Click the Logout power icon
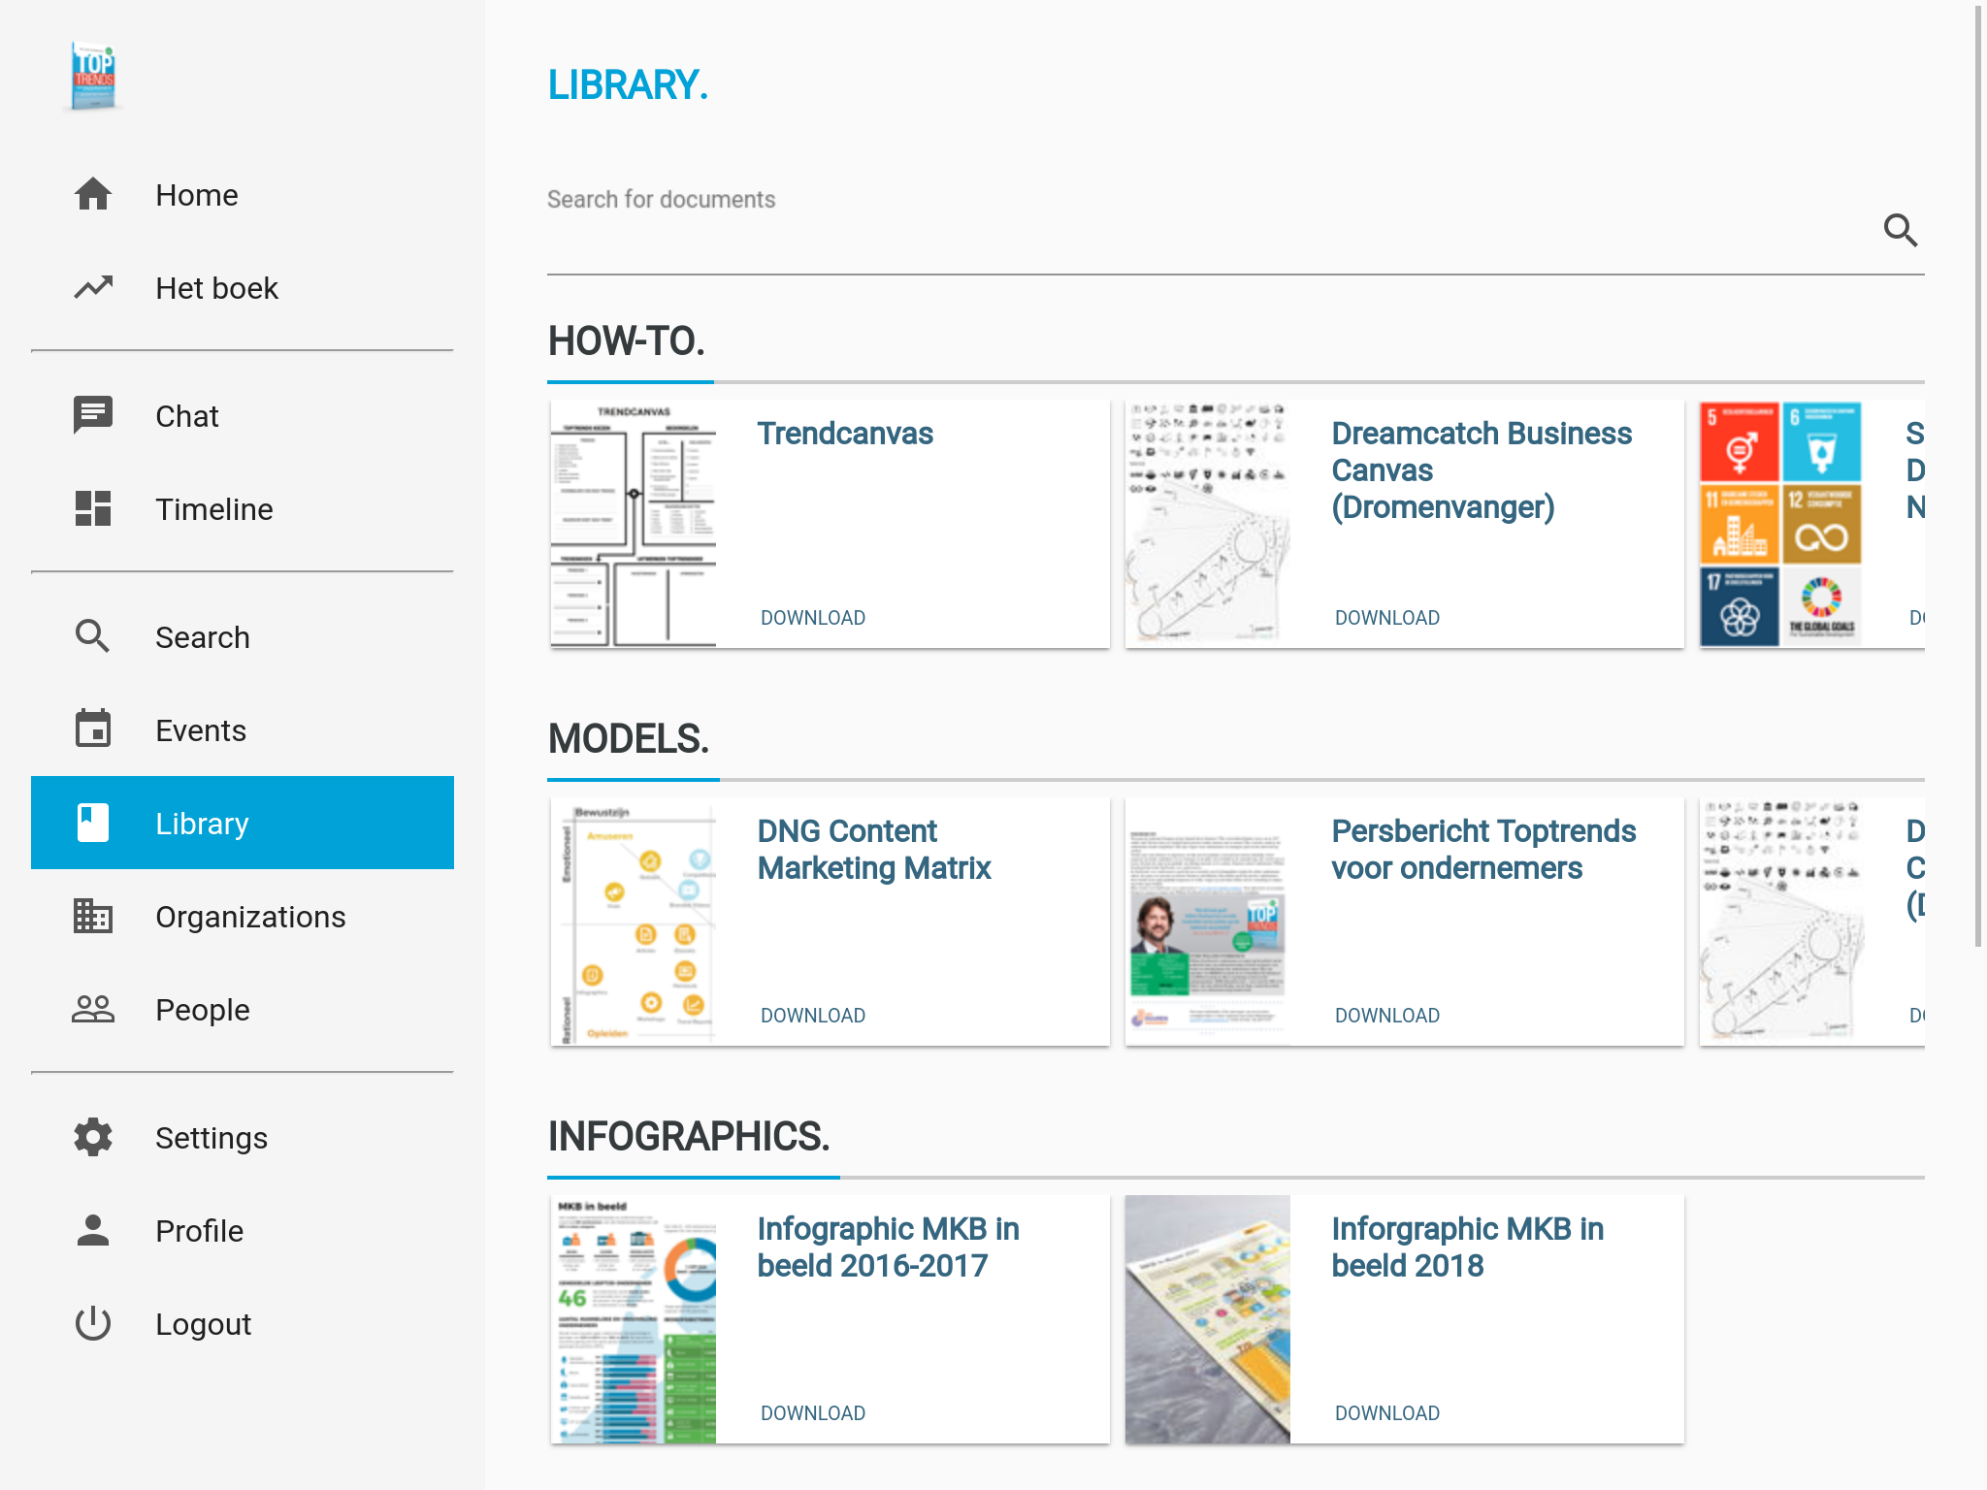This screenshot has height=1490, width=1987. pyautogui.click(x=93, y=1323)
